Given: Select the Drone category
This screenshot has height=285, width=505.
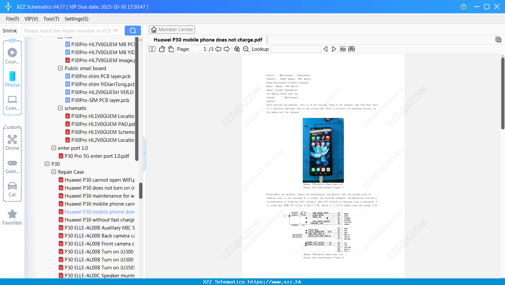Looking at the screenshot, I should click(12, 142).
